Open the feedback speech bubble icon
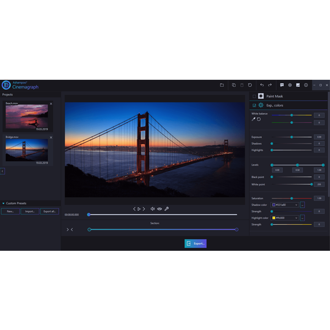 [282, 85]
